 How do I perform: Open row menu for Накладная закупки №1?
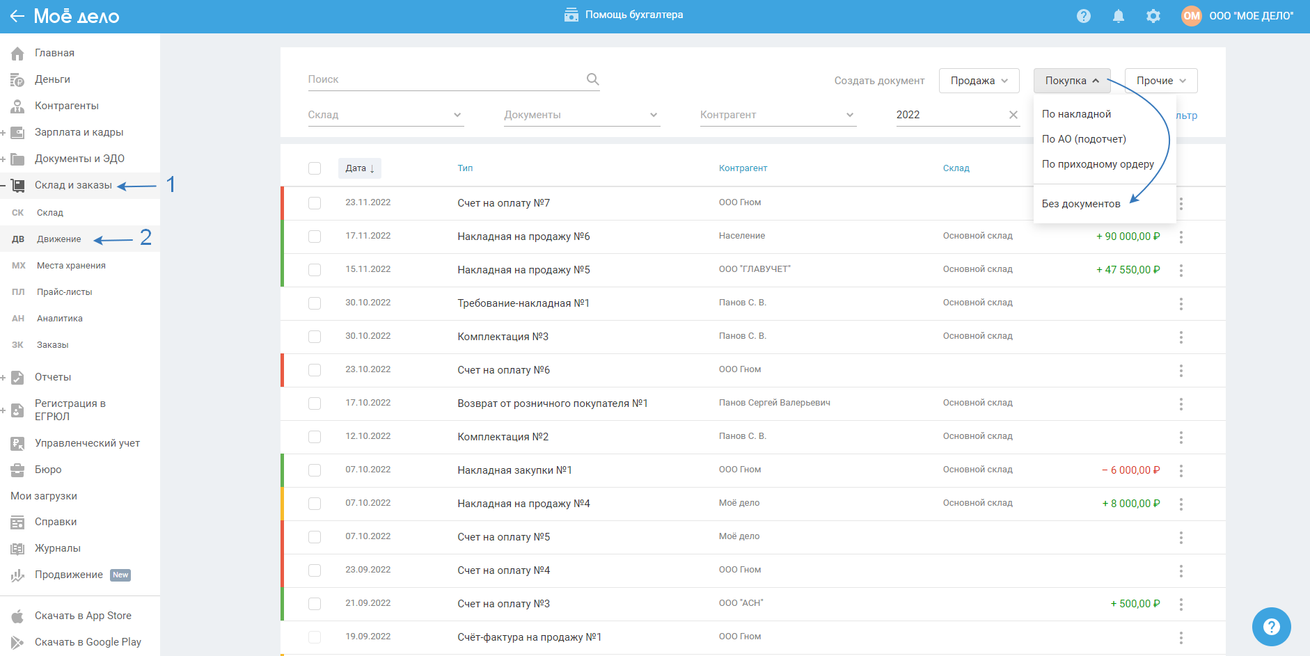(x=1181, y=471)
